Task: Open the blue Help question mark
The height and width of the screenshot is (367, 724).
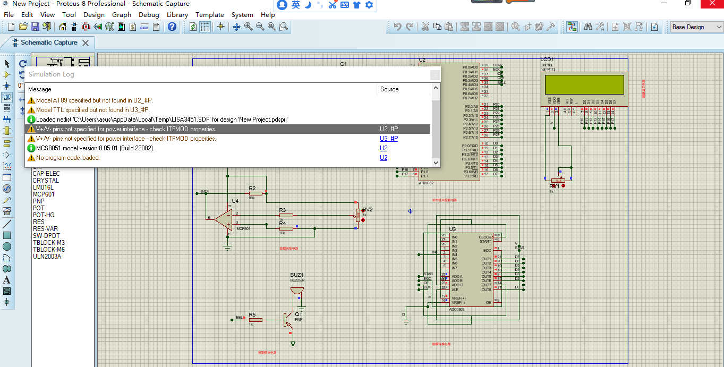Action: 172,27
